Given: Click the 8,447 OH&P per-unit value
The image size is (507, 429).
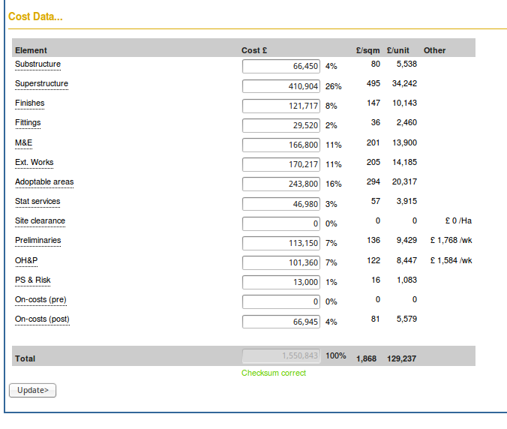Looking at the screenshot, I should pyautogui.click(x=406, y=260).
